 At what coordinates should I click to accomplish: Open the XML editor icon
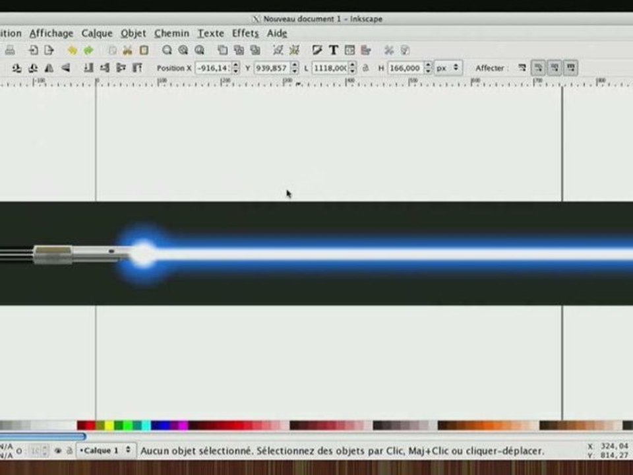349,50
